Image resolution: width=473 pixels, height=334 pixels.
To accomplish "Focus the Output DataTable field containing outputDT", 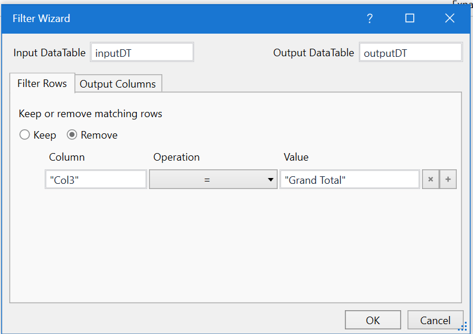I will 410,53.
